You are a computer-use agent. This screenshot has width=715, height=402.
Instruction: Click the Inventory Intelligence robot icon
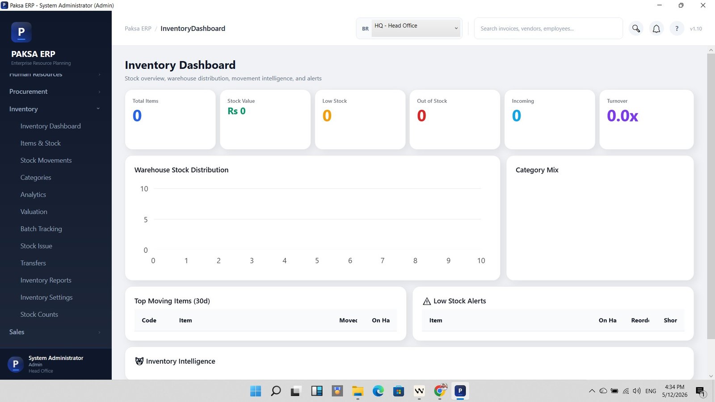[x=139, y=361]
